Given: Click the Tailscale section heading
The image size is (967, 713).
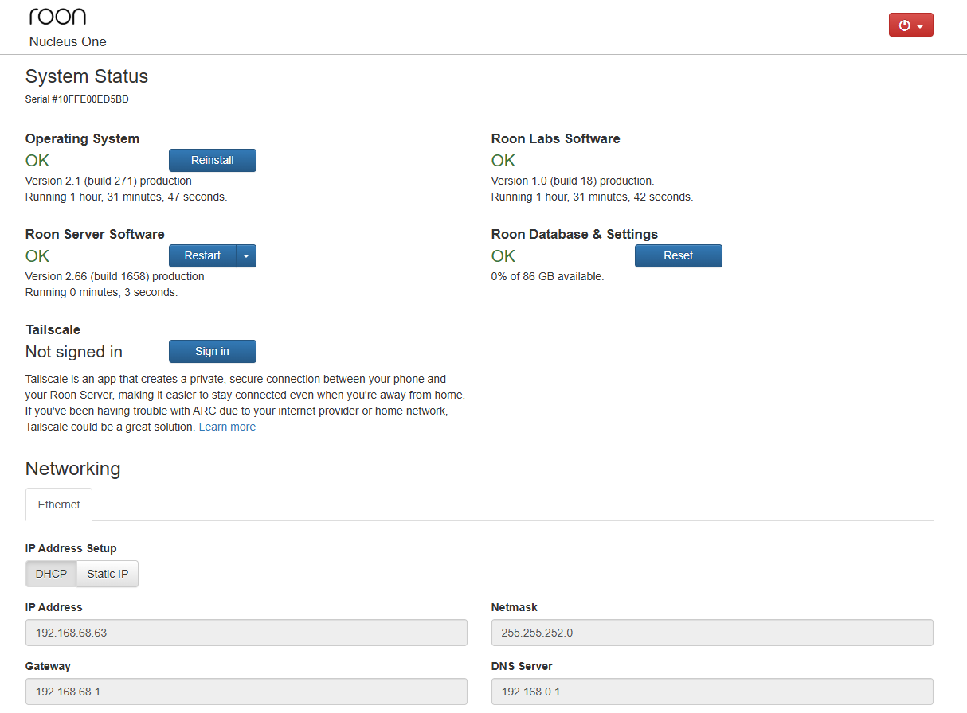Looking at the screenshot, I should [53, 329].
